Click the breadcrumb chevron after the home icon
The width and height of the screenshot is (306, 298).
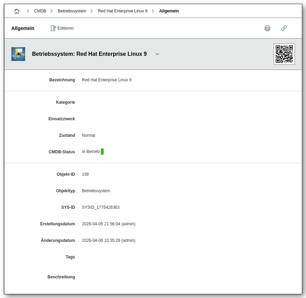point(28,11)
